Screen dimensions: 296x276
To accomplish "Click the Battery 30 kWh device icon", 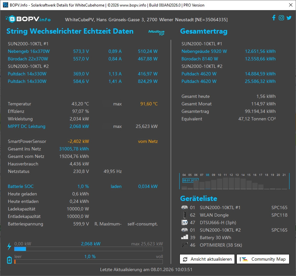I will pyautogui.click(x=184, y=238).
